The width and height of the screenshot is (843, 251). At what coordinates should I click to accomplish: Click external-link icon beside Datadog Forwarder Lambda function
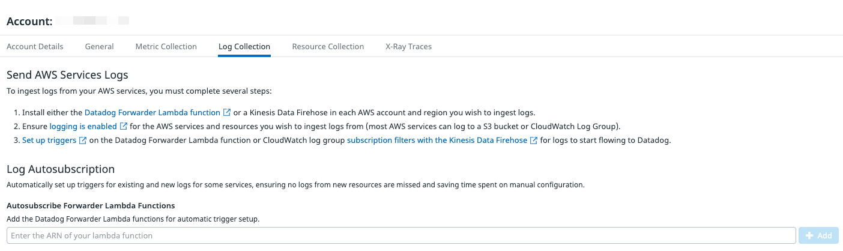point(227,112)
